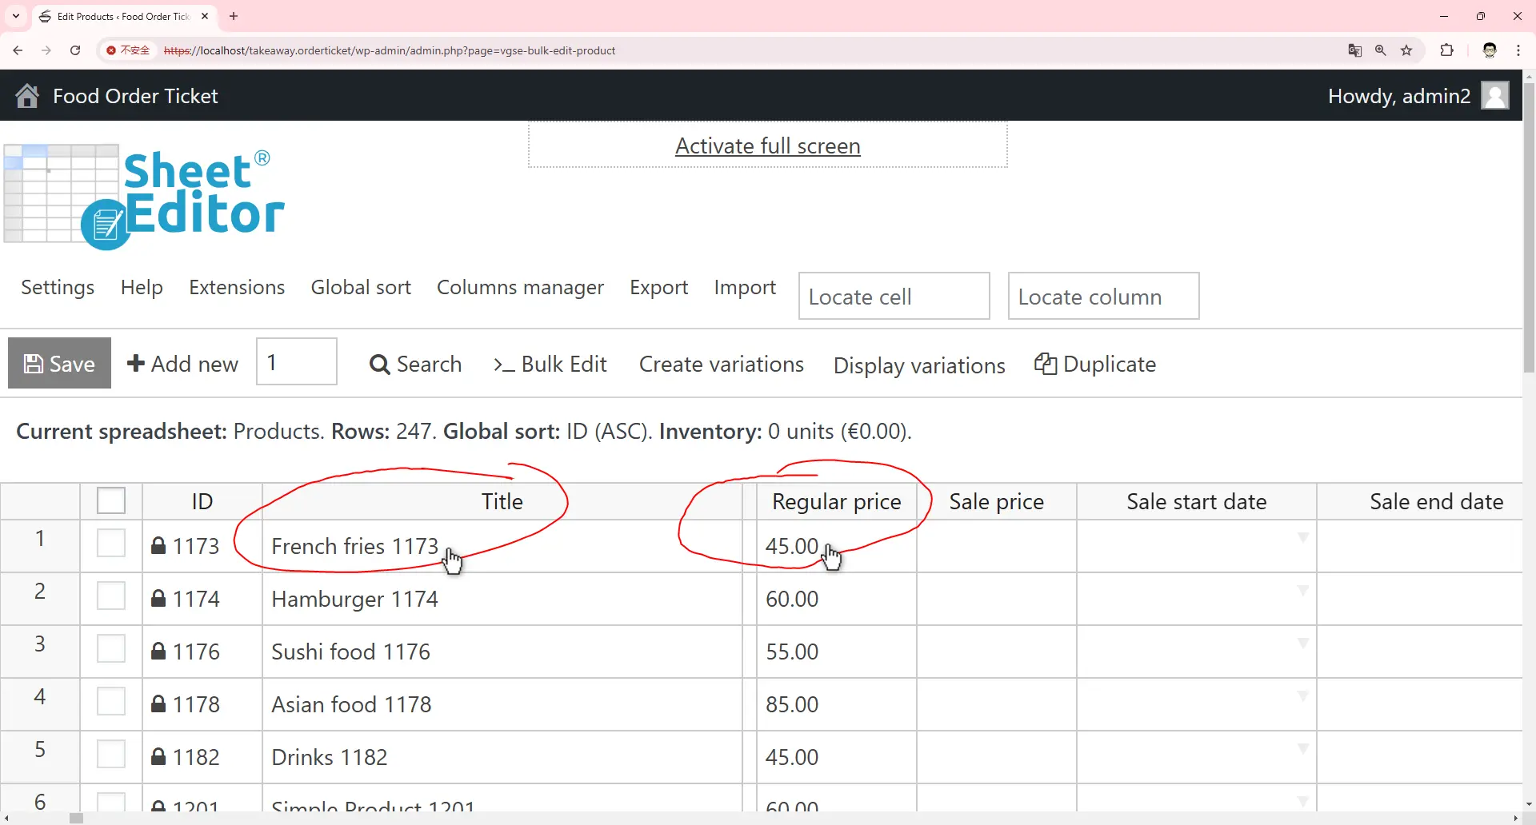1536x825 pixels.
Task: Open the browser extensions puzzle icon
Action: (1446, 50)
